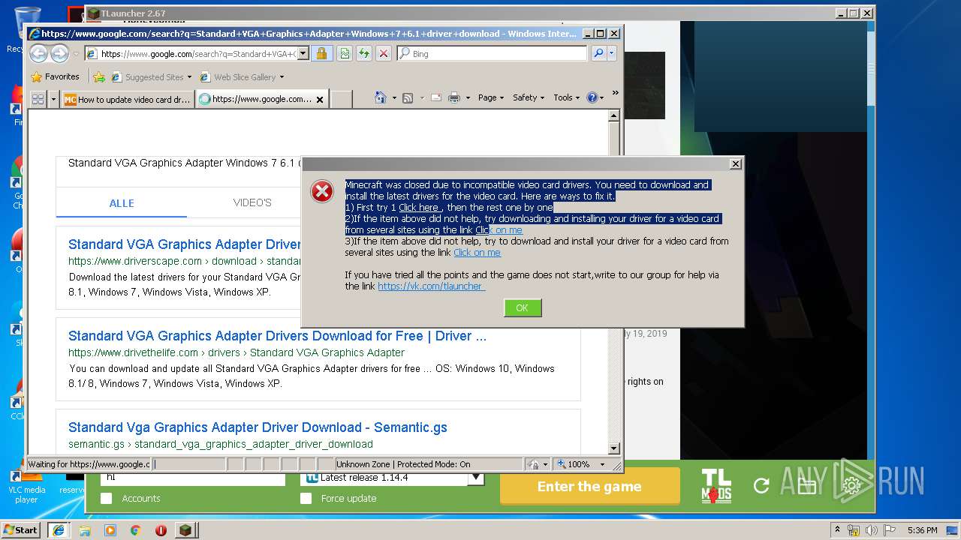Open TLauncher folder icon
Screen dimensions: 961x540
tap(806, 486)
